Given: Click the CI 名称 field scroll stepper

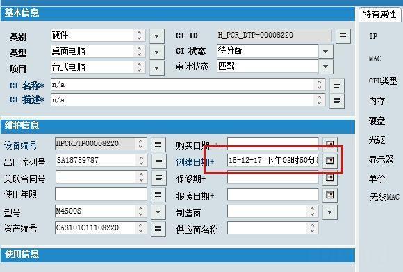Looking at the screenshot, I should (x=319, y=85).
